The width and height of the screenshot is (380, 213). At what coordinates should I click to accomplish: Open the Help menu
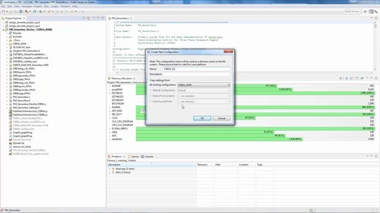[75, 7]
